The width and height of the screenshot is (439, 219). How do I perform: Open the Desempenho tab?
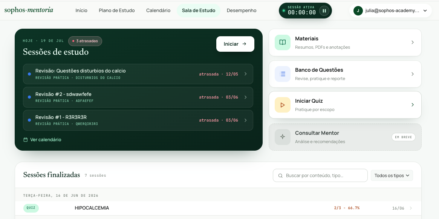coord(242,11)
